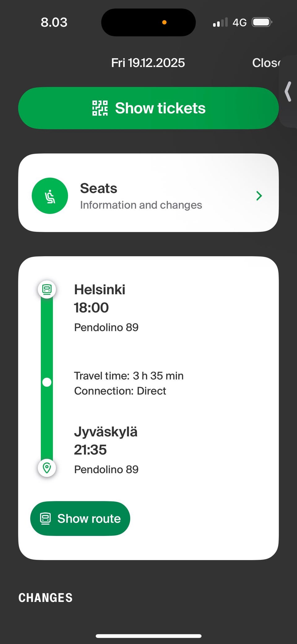
Task: Open the Seats 'Information and changes' row
Action: click(x=141, y=205)
